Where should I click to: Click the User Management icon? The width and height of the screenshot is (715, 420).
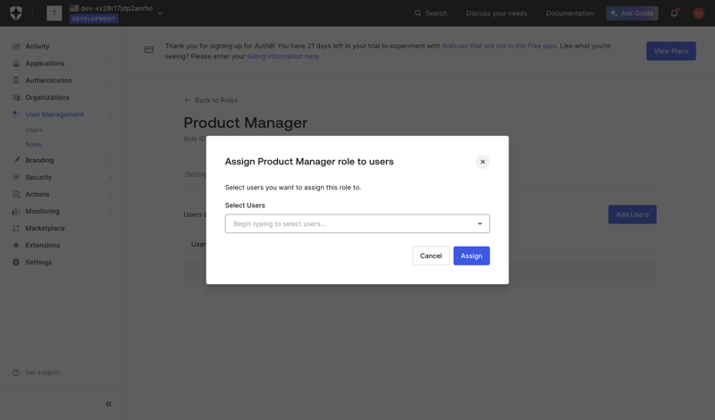[x=16, y=114]
